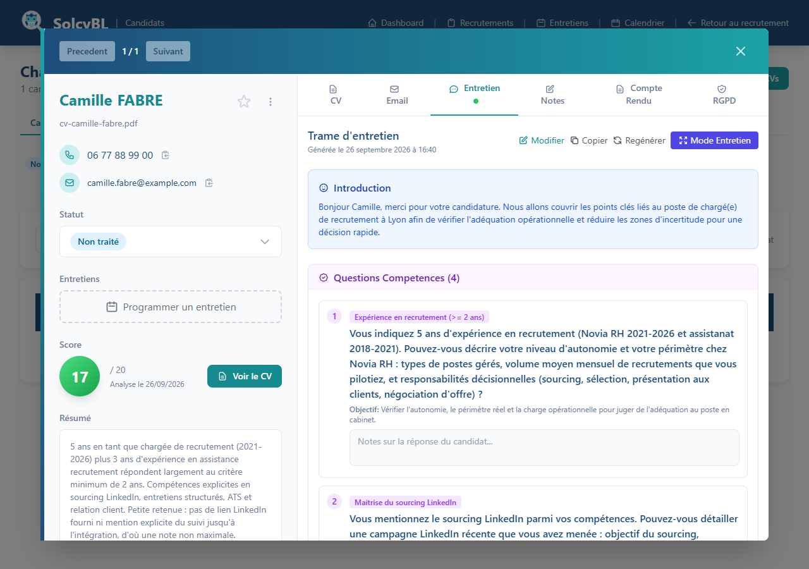Open Entretiens in the top navigation
The width and height of the screenshot is (809, 569).
[563, 23]
